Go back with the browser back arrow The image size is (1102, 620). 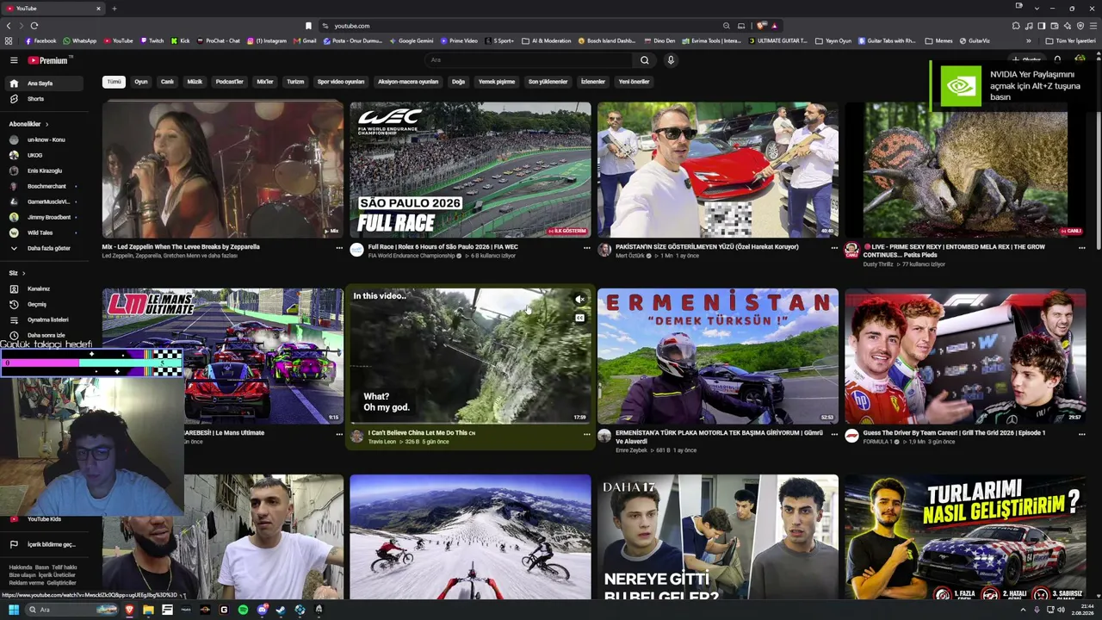point(9,26)
